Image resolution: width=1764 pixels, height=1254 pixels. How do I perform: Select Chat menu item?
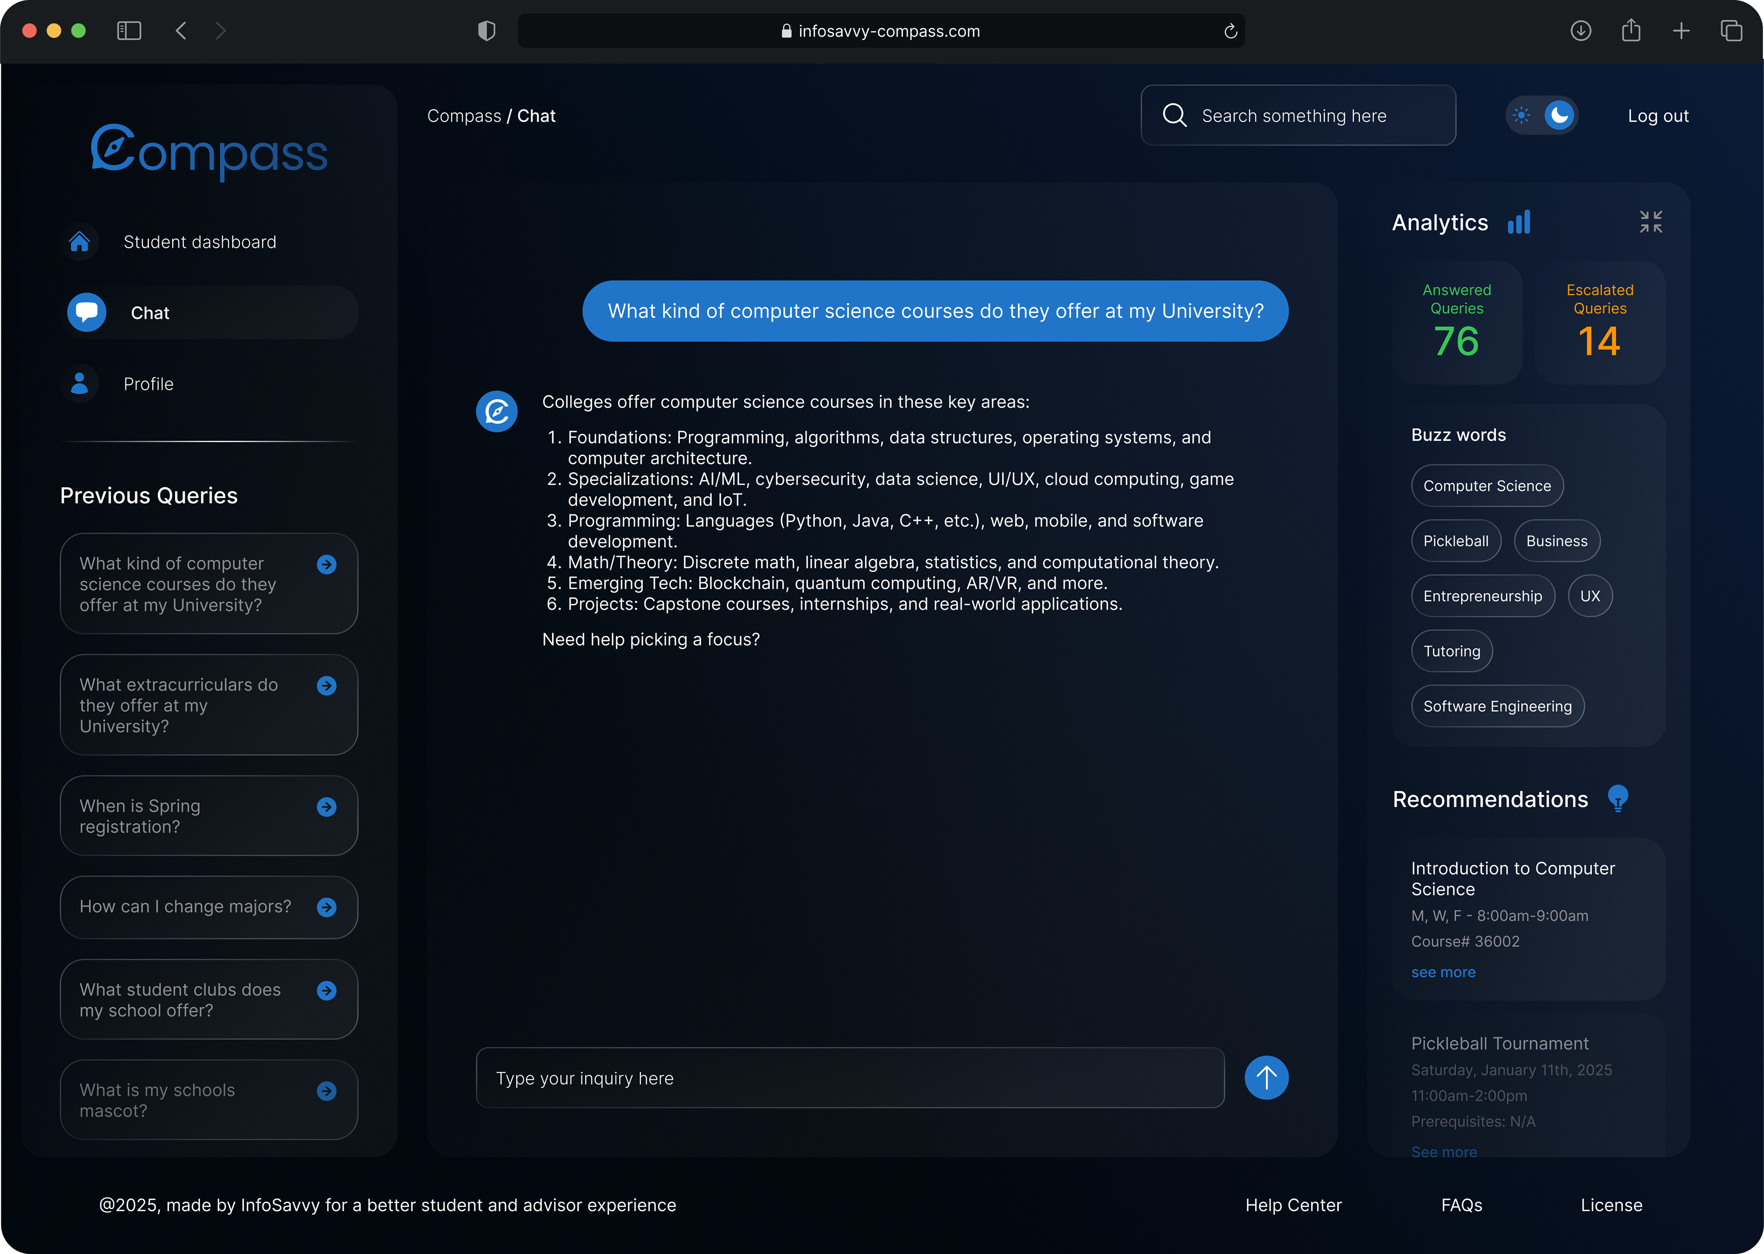coord(209,313)
